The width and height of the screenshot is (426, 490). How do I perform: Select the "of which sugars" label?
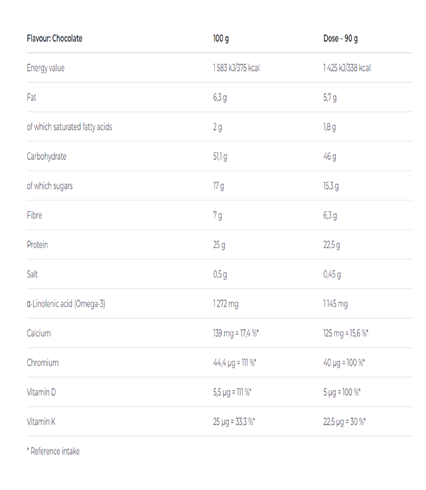click(50, 186)
